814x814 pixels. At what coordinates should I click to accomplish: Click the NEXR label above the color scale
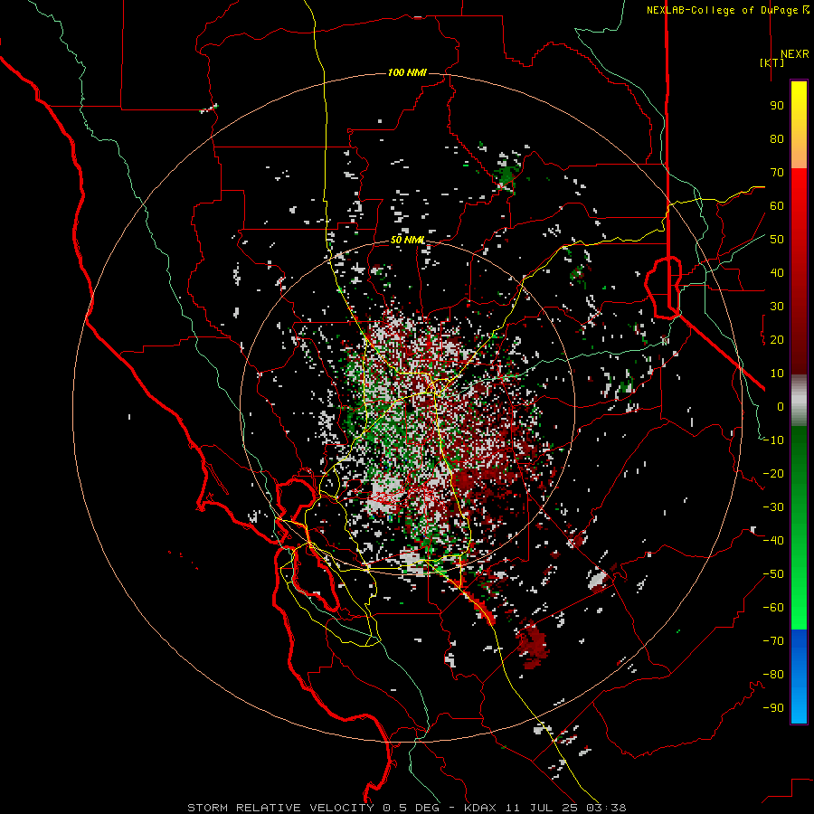coord(795,54)
